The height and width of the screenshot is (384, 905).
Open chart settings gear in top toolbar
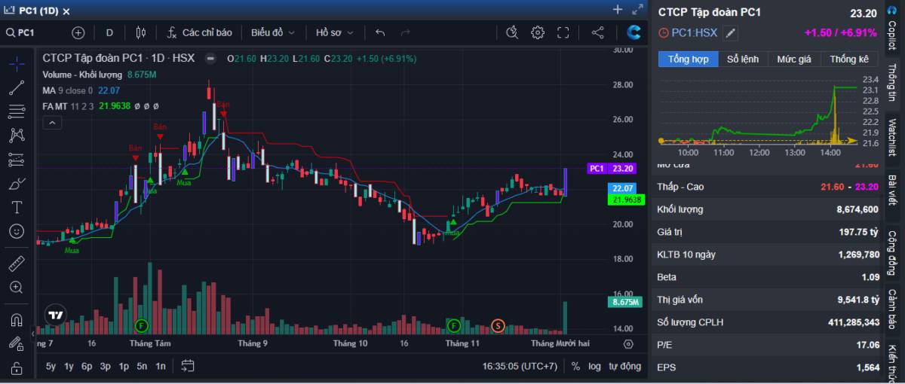coord(538,32)
